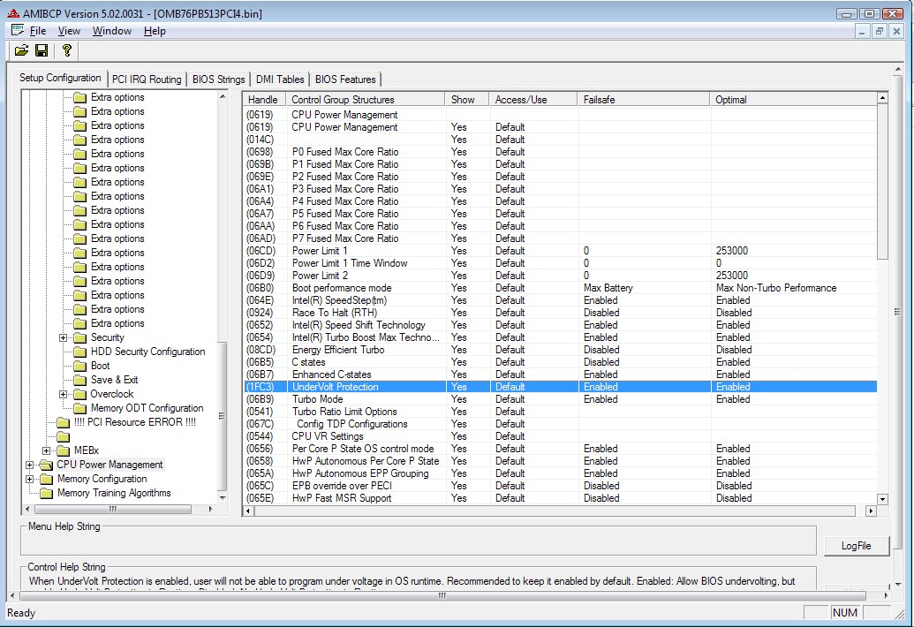The image size is (914, 628).
Task: Select the Race To Halt (RTH) row
Action: click(x=560, y=313)
